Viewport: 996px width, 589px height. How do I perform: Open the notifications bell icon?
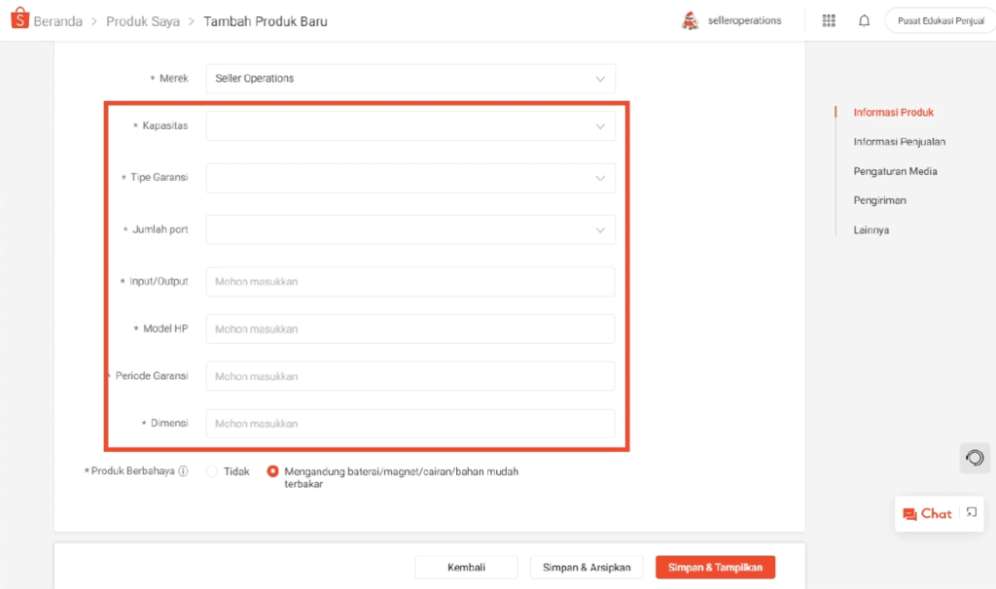pyautogui.click(x=864, y=20)
